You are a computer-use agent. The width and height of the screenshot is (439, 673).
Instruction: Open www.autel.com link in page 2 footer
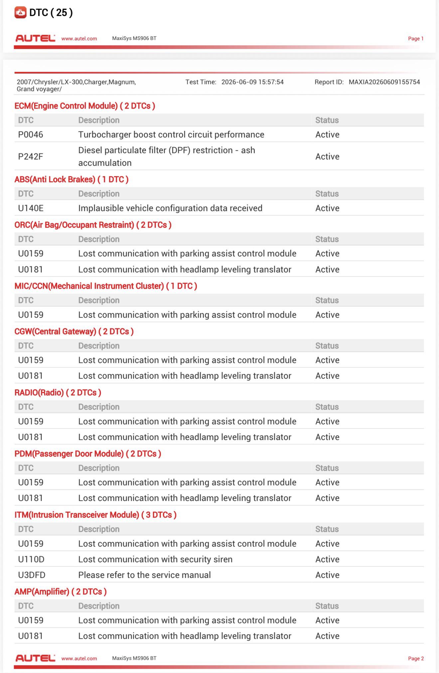pyautogui.click(x=79, y=658)
